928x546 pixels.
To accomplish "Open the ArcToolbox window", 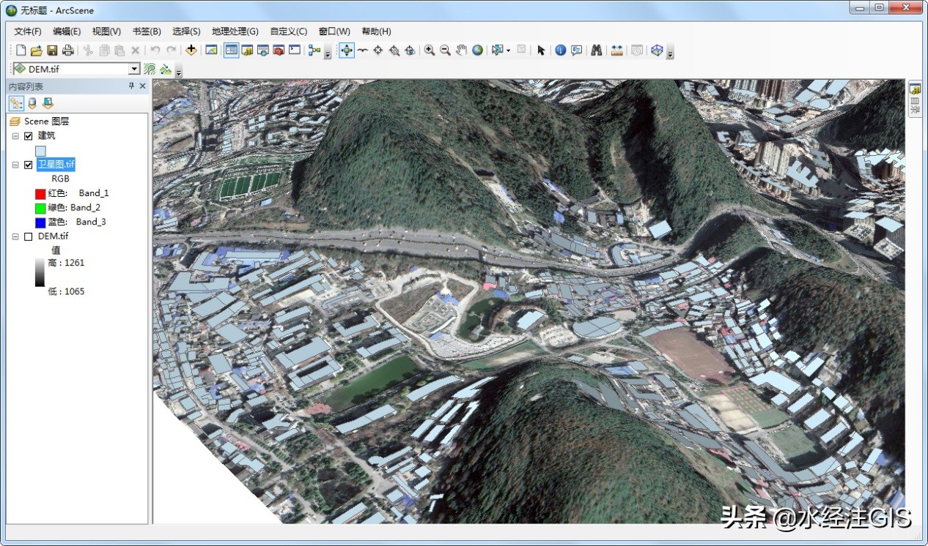I will (x=279, y=51).
